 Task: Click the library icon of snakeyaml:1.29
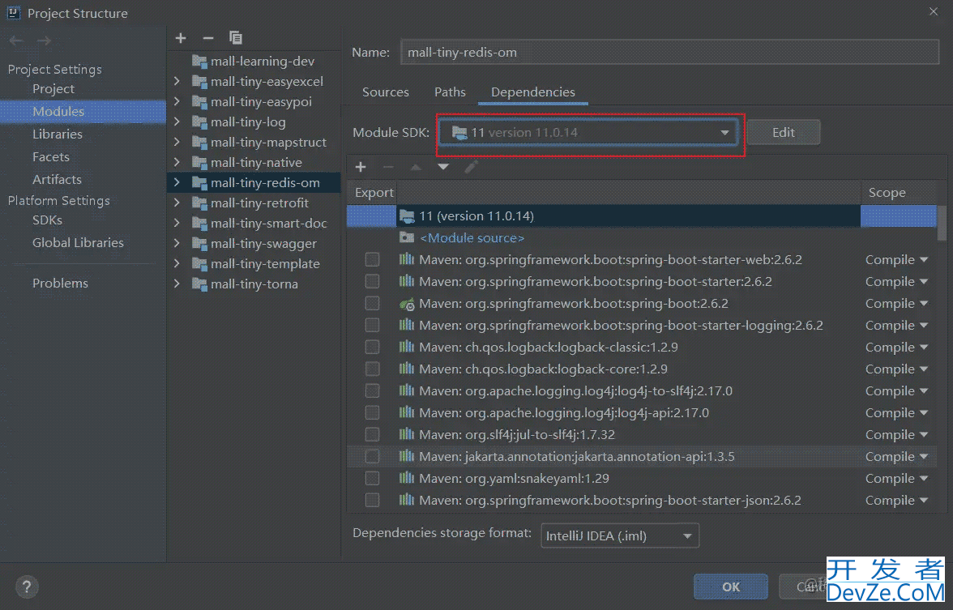click(407, 478)
